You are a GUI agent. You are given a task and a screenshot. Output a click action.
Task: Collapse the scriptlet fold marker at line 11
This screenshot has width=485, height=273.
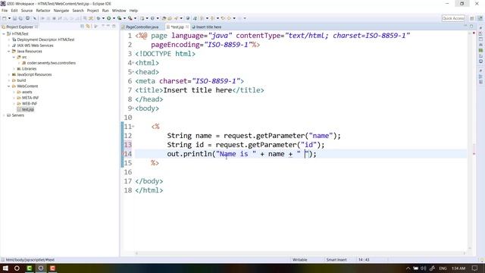pyautogui.click(x=133, y=127)
